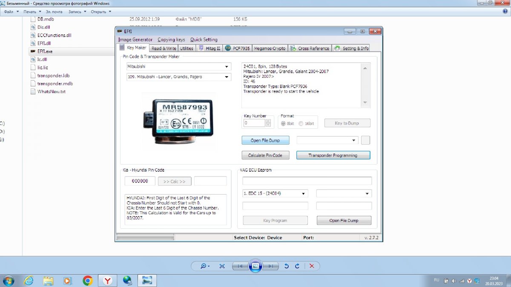
Task: Expand the EDC 15 (24C04) dropdown
Action: (304, 193)
